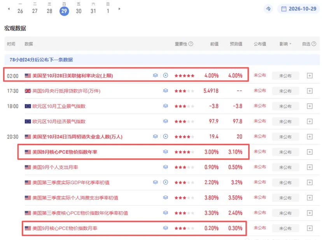
Task: Open 美国9月核心PCE物价指数月率 link
Action: pos(65,228)
